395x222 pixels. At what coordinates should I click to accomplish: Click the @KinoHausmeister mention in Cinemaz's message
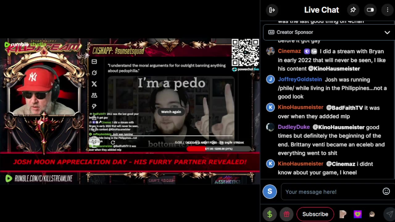coord(334,69)
